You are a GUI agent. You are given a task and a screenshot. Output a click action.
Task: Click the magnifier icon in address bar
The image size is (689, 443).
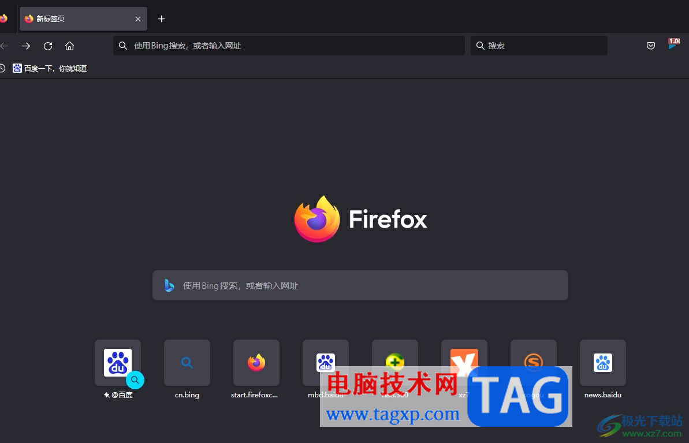[x=123, y=46]
